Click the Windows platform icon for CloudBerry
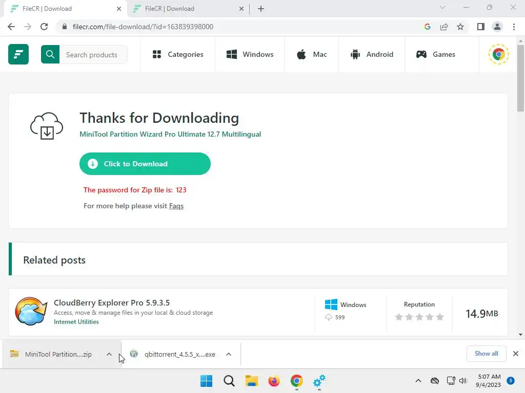525x393 pixels. click(x=331, y=304)
